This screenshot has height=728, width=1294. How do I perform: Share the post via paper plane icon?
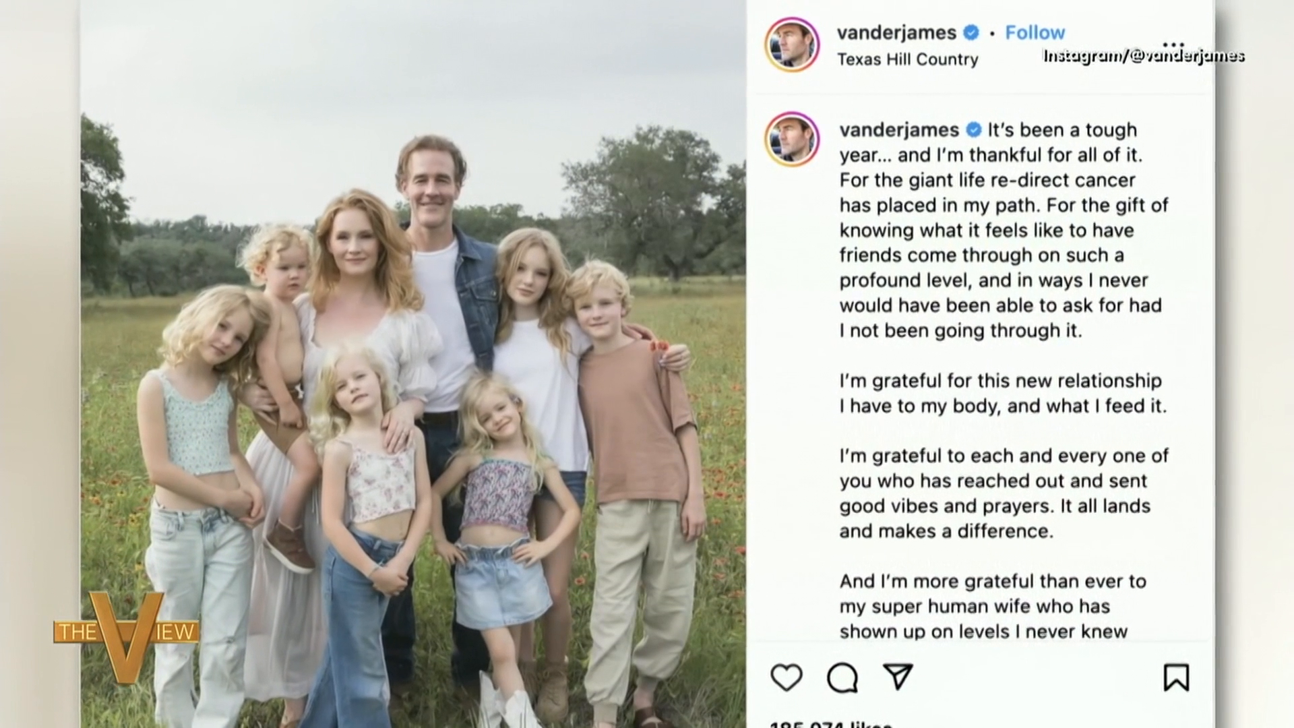point(898,677)
